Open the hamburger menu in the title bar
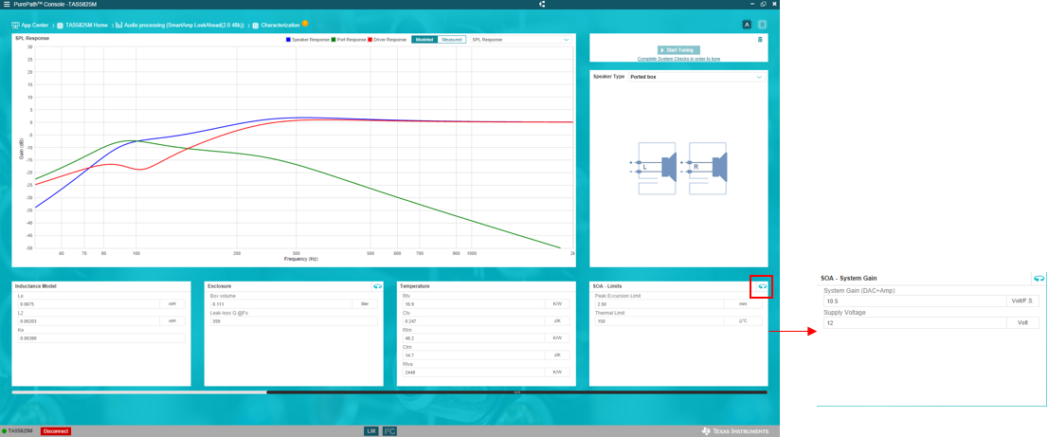This screenshot has height=437, width=1048. [6, 4]
